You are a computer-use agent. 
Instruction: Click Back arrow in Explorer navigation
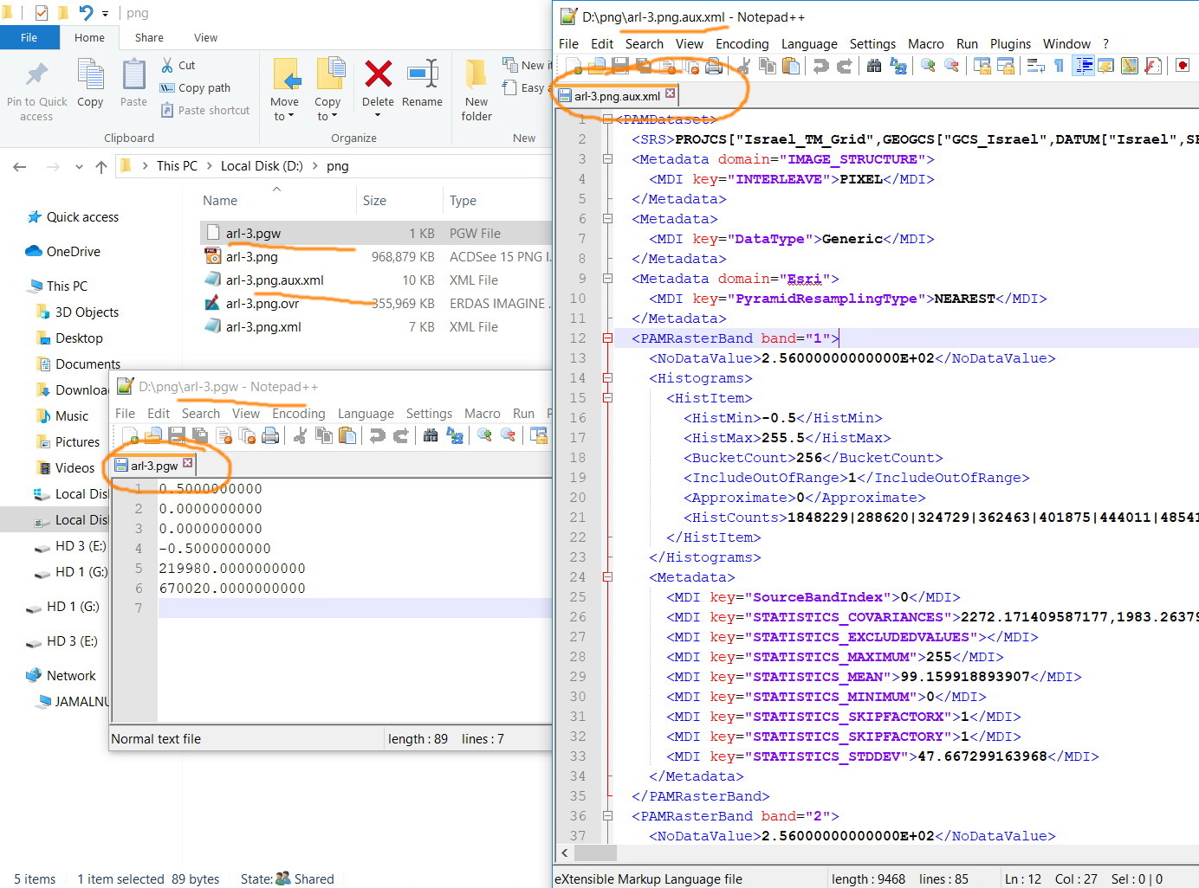(x=20, y=166)
